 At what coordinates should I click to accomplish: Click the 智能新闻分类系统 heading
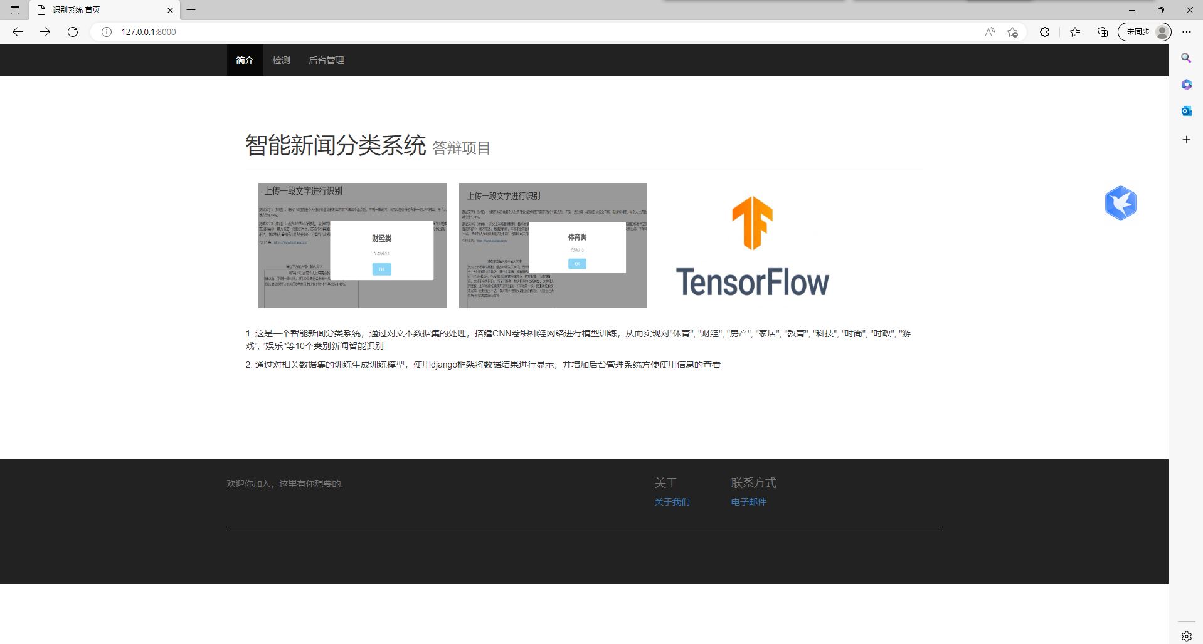(336, 145)
